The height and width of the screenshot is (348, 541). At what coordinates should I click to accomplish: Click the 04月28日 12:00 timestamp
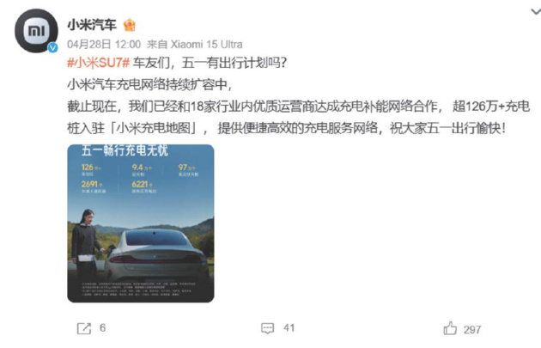click(104, 44)
